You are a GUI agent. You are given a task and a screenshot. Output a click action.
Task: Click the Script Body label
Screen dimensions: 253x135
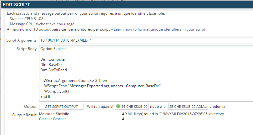[27, 49]
